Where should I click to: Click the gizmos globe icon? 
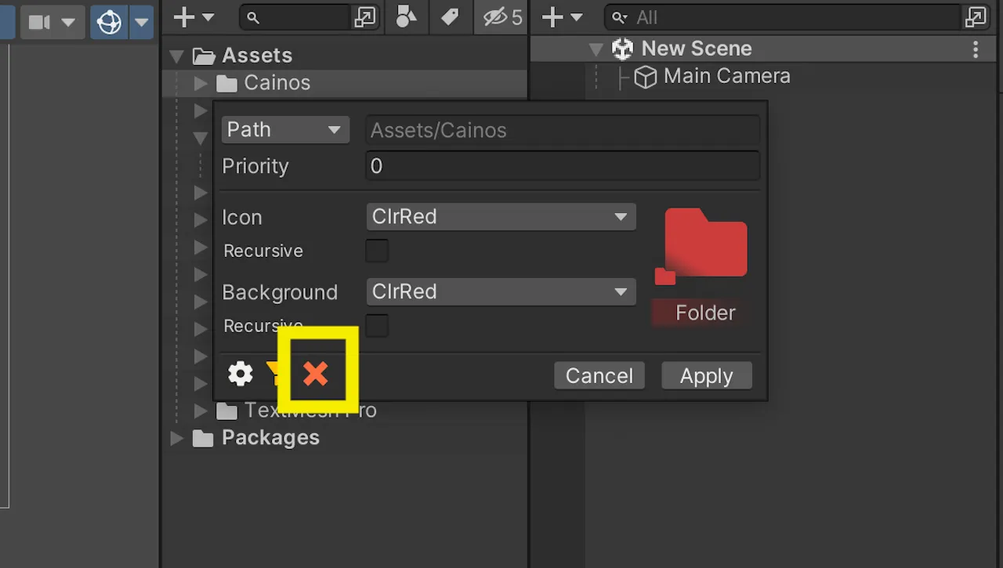point(110,22)
